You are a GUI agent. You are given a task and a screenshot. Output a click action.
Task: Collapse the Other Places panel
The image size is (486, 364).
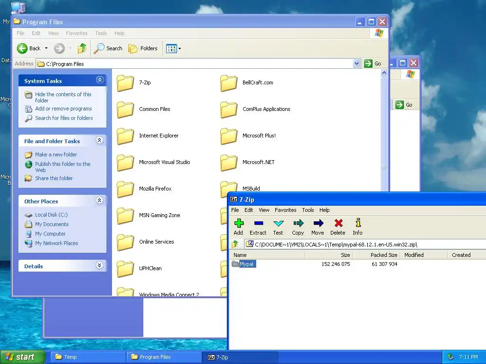tap(100, 200)
